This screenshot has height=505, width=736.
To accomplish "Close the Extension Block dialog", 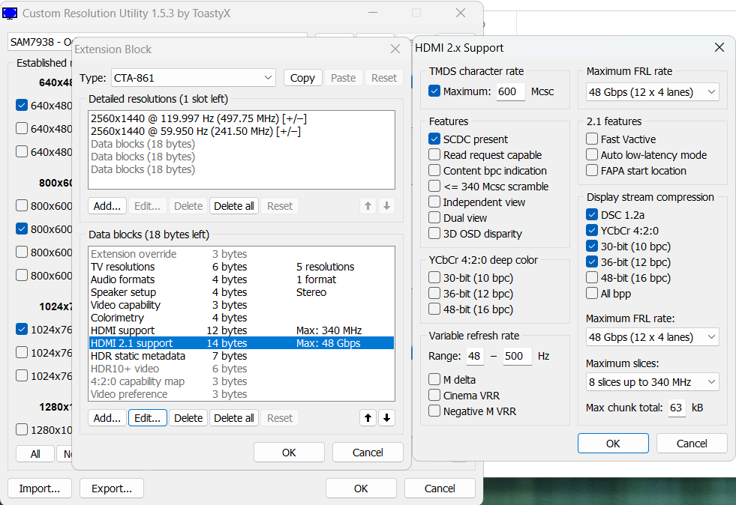I will pyautogui.click(x=395, y=49).
